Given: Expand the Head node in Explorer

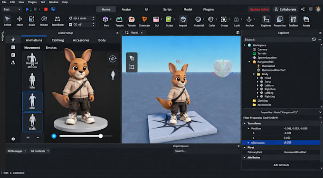Looking at the screenshot, I should 257,78.
